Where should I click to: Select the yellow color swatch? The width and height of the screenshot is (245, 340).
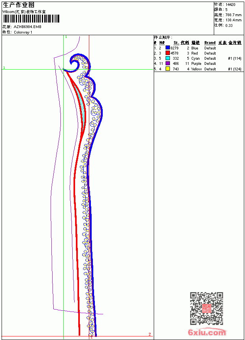168,69
